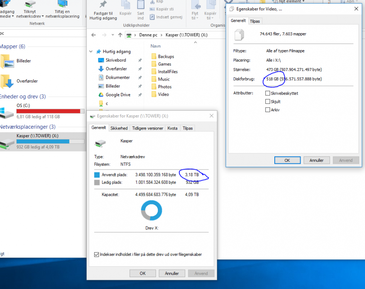The width and height of the screenshot is (365, 289).
Task: Click Tilføj en netværksplacering icon
Action: (63, 4)
